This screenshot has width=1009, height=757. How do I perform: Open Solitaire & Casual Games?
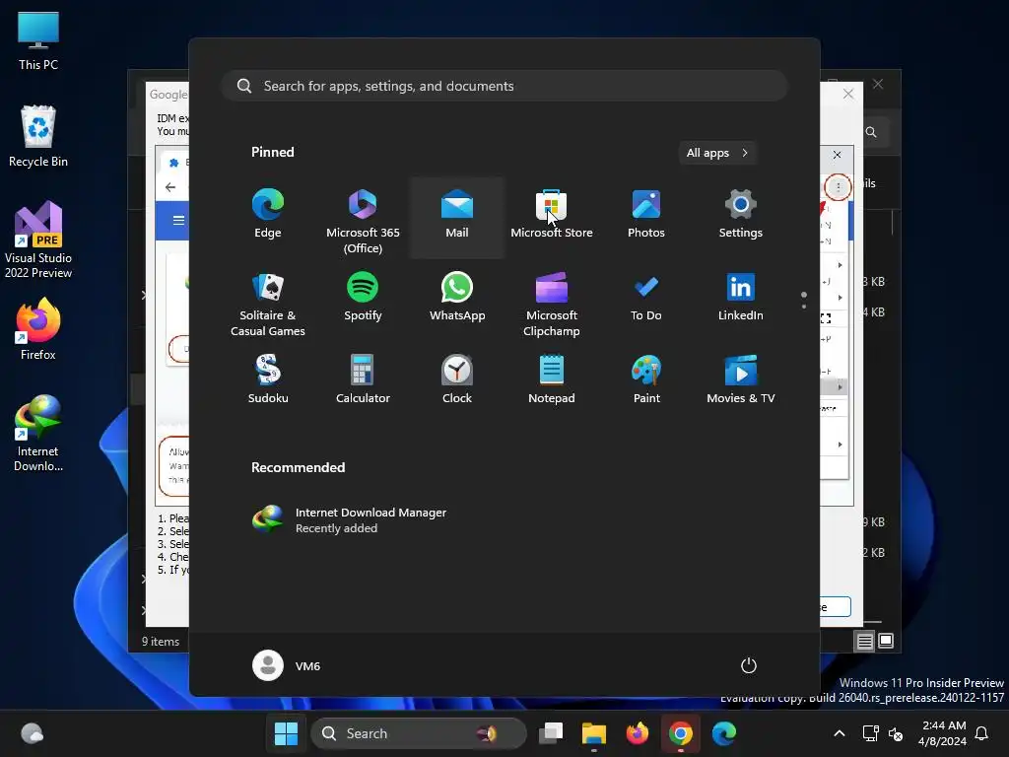[268, 303]
